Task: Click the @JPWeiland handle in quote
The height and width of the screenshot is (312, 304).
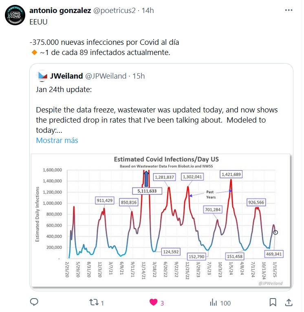Action: (106, 76)
